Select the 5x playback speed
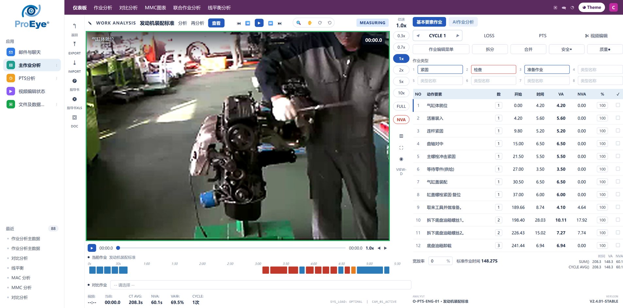 pos(401,82)
